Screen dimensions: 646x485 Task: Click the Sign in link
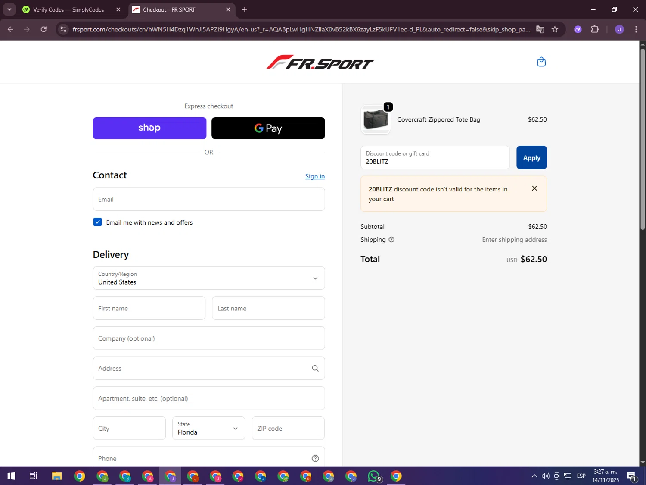tap(315, 176)
